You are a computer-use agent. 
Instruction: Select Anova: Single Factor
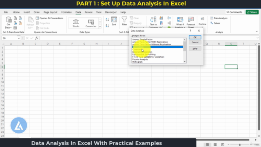[x=142, y=40]
